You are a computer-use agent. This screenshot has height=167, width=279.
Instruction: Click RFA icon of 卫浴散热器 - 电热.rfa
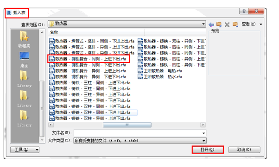140,71
